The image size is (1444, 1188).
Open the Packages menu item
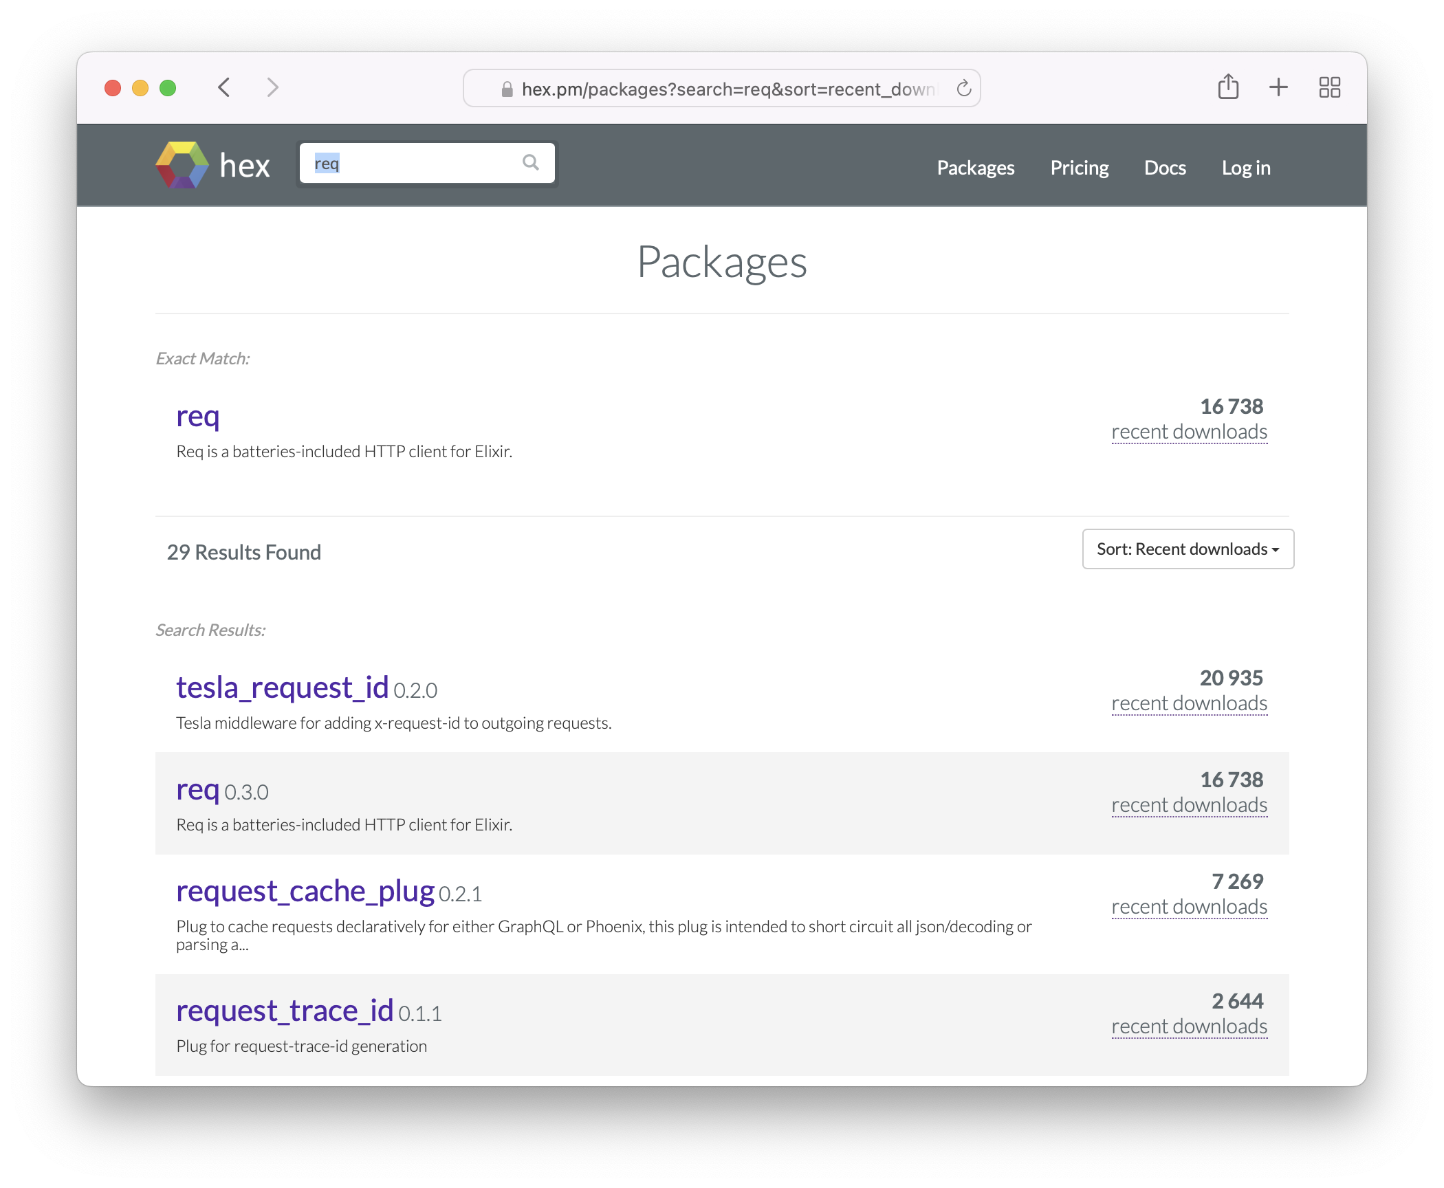(975, 167)
